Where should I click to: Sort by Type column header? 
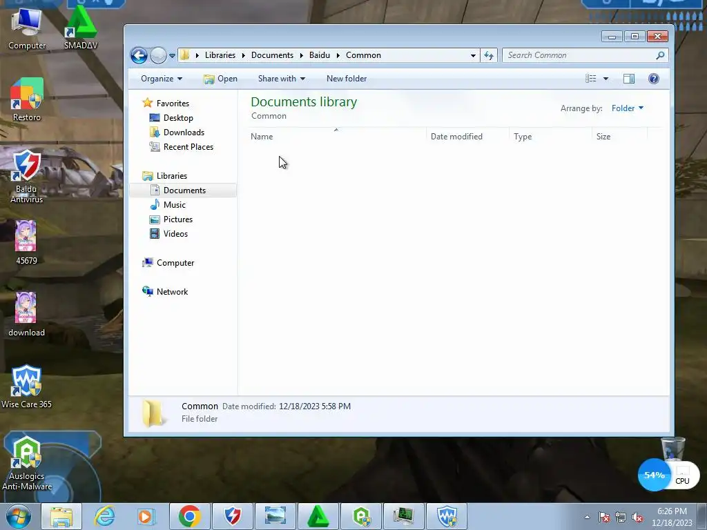(x=550, y=136)
